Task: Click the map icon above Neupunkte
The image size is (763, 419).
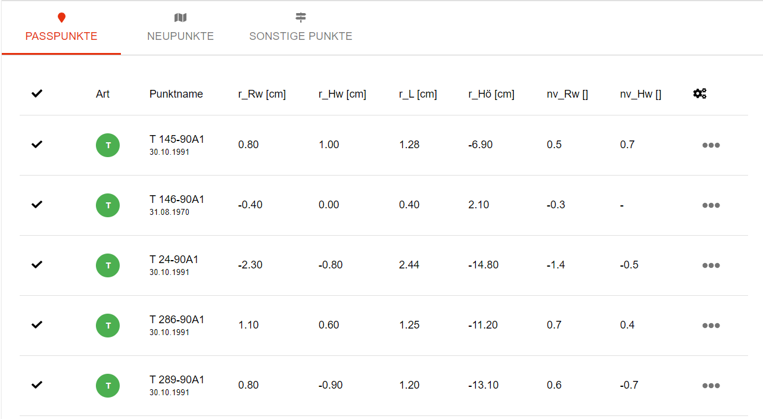Action: pos(180,18)
